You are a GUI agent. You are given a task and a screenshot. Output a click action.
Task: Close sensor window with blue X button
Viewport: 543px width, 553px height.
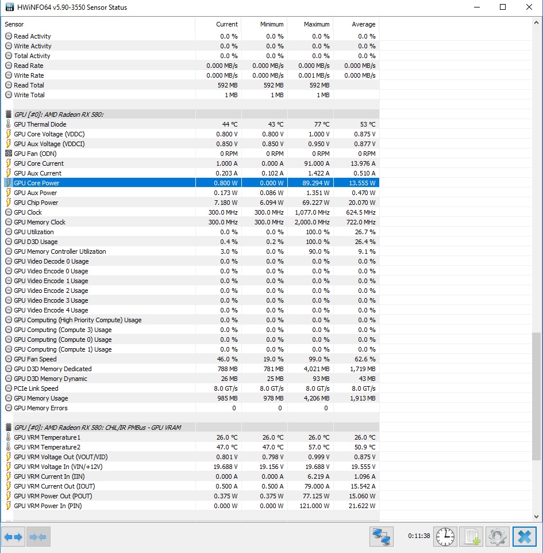[x=525, y=537]
